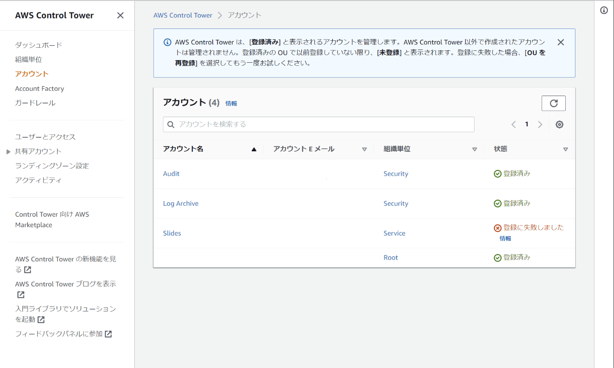
Task: Sort by 組織単位 column arrow
Action: [x=474, y=149]
